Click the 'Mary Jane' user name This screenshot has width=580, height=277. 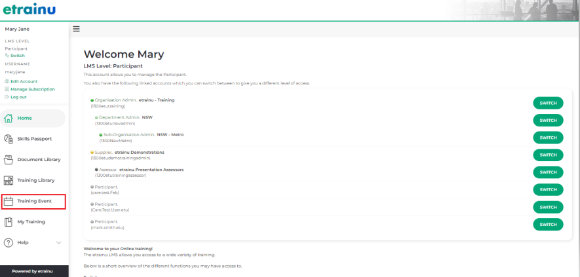click(x=17, y=29)
